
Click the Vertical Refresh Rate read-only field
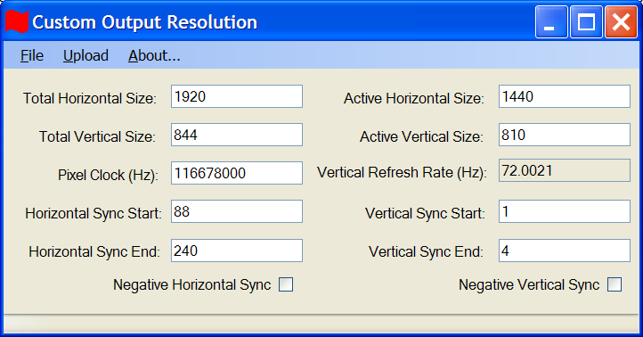[x=565, y=170]
